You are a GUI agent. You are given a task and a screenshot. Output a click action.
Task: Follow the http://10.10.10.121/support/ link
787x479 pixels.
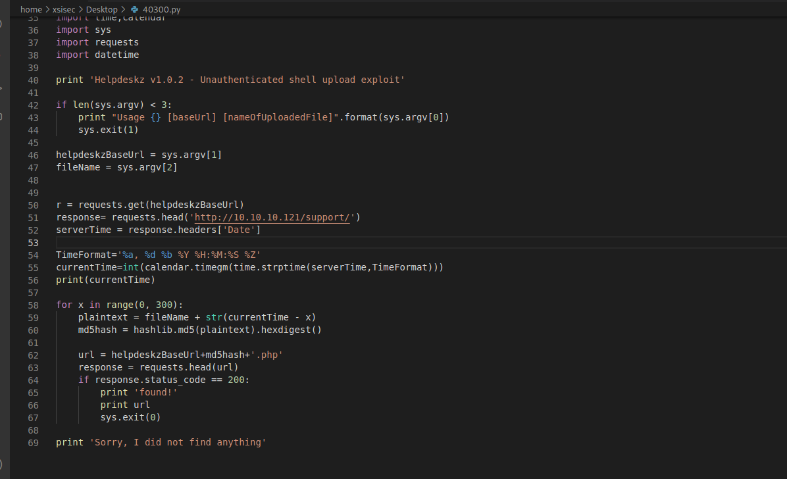tap(272, 217)
